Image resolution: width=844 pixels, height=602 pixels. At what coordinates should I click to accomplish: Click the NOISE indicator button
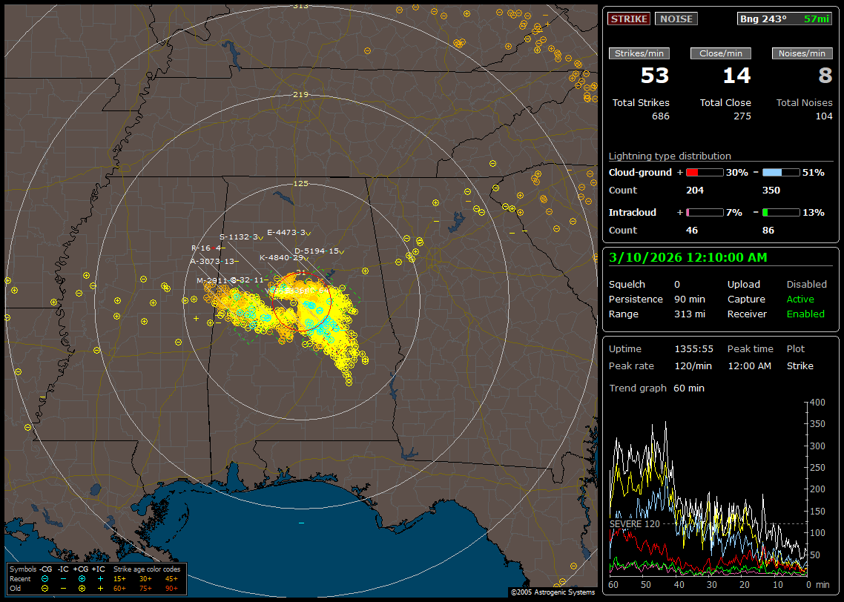(x=676, y=19)
